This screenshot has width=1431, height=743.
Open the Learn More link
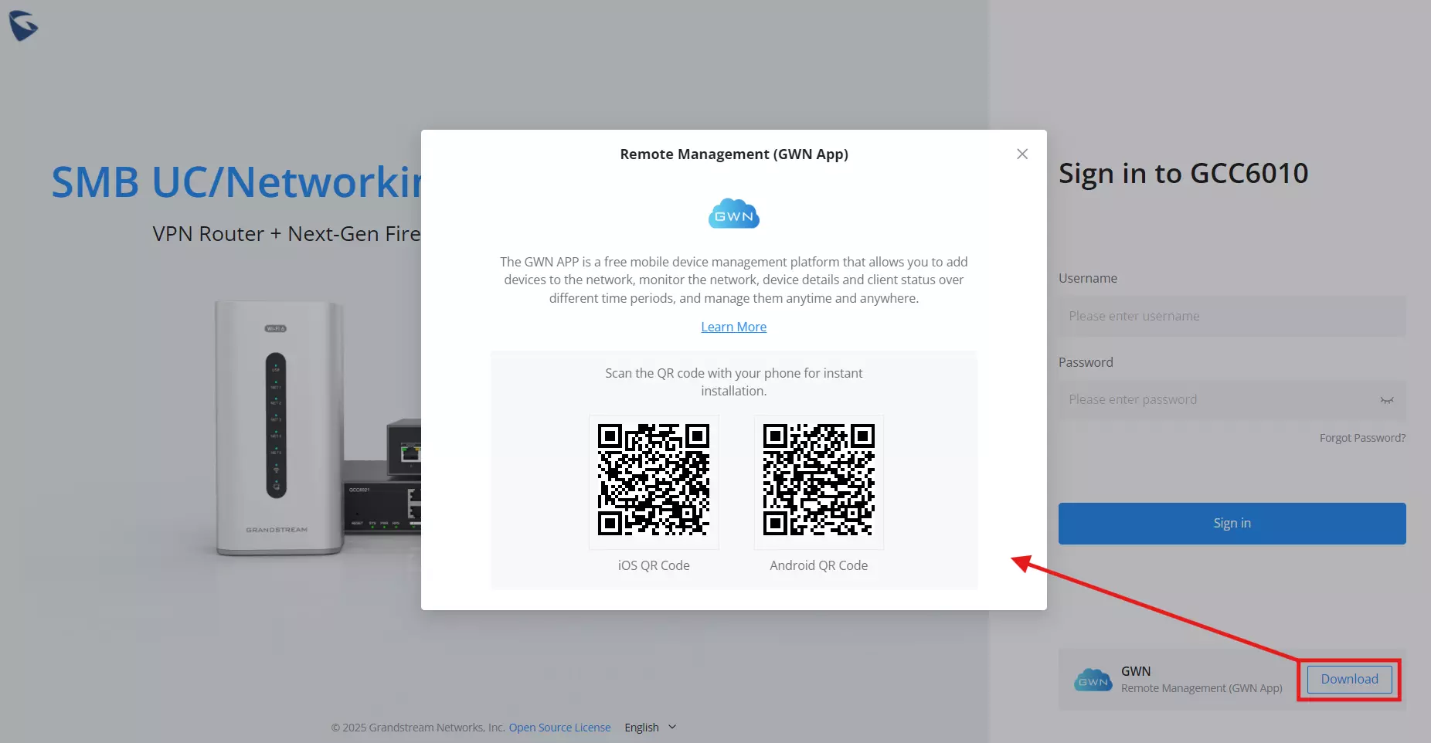coord(733,327)
